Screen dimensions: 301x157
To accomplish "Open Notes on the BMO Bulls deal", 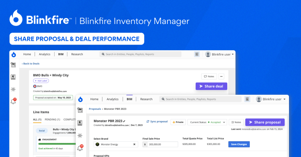I will [209, 76].
